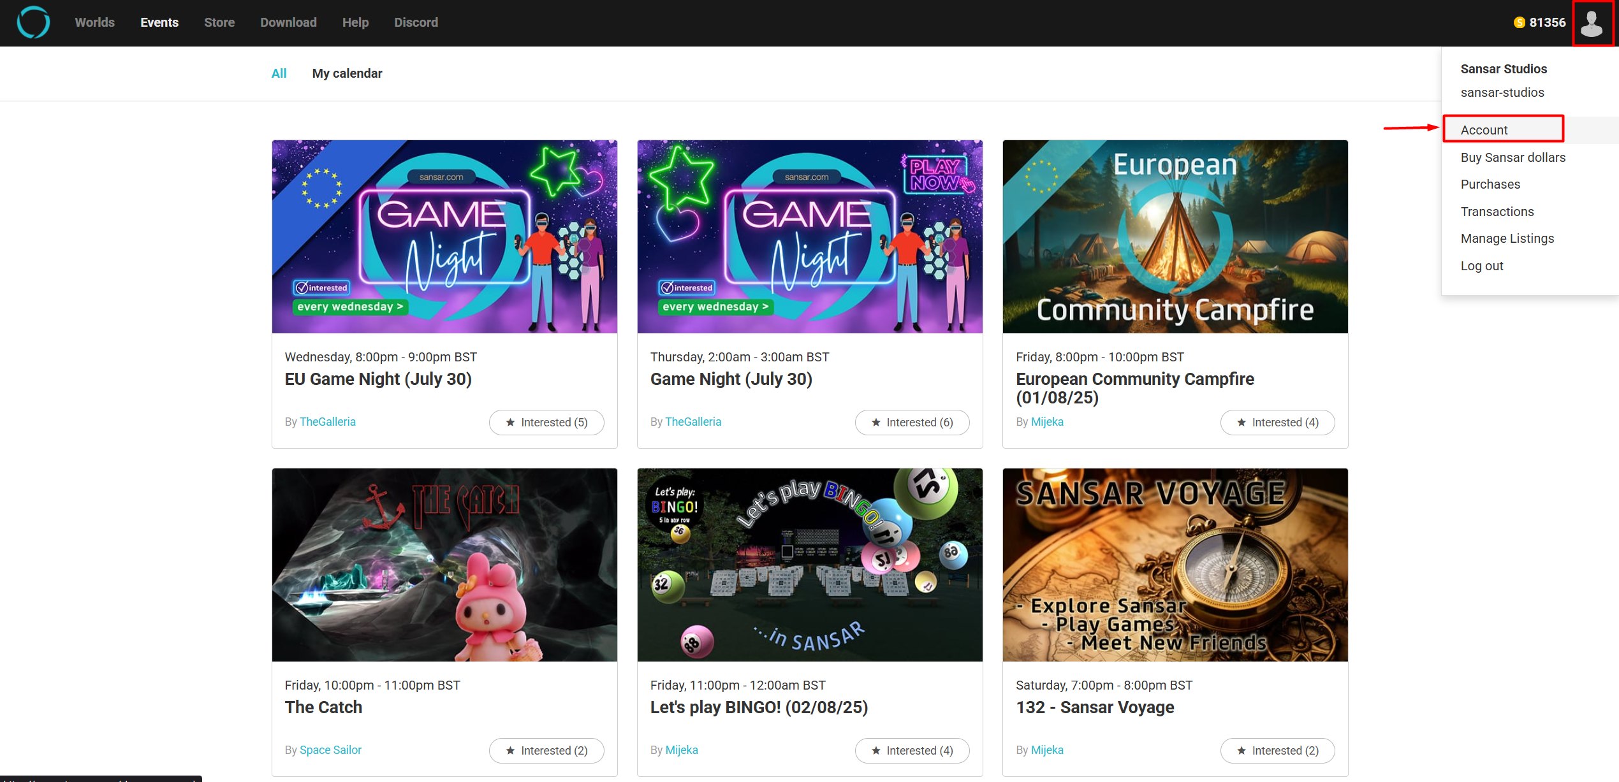Open Manage Listings from dropdown menu
Viewport: 1619px width, 782px height.
pyautogui.click(x=1507, y=238)
